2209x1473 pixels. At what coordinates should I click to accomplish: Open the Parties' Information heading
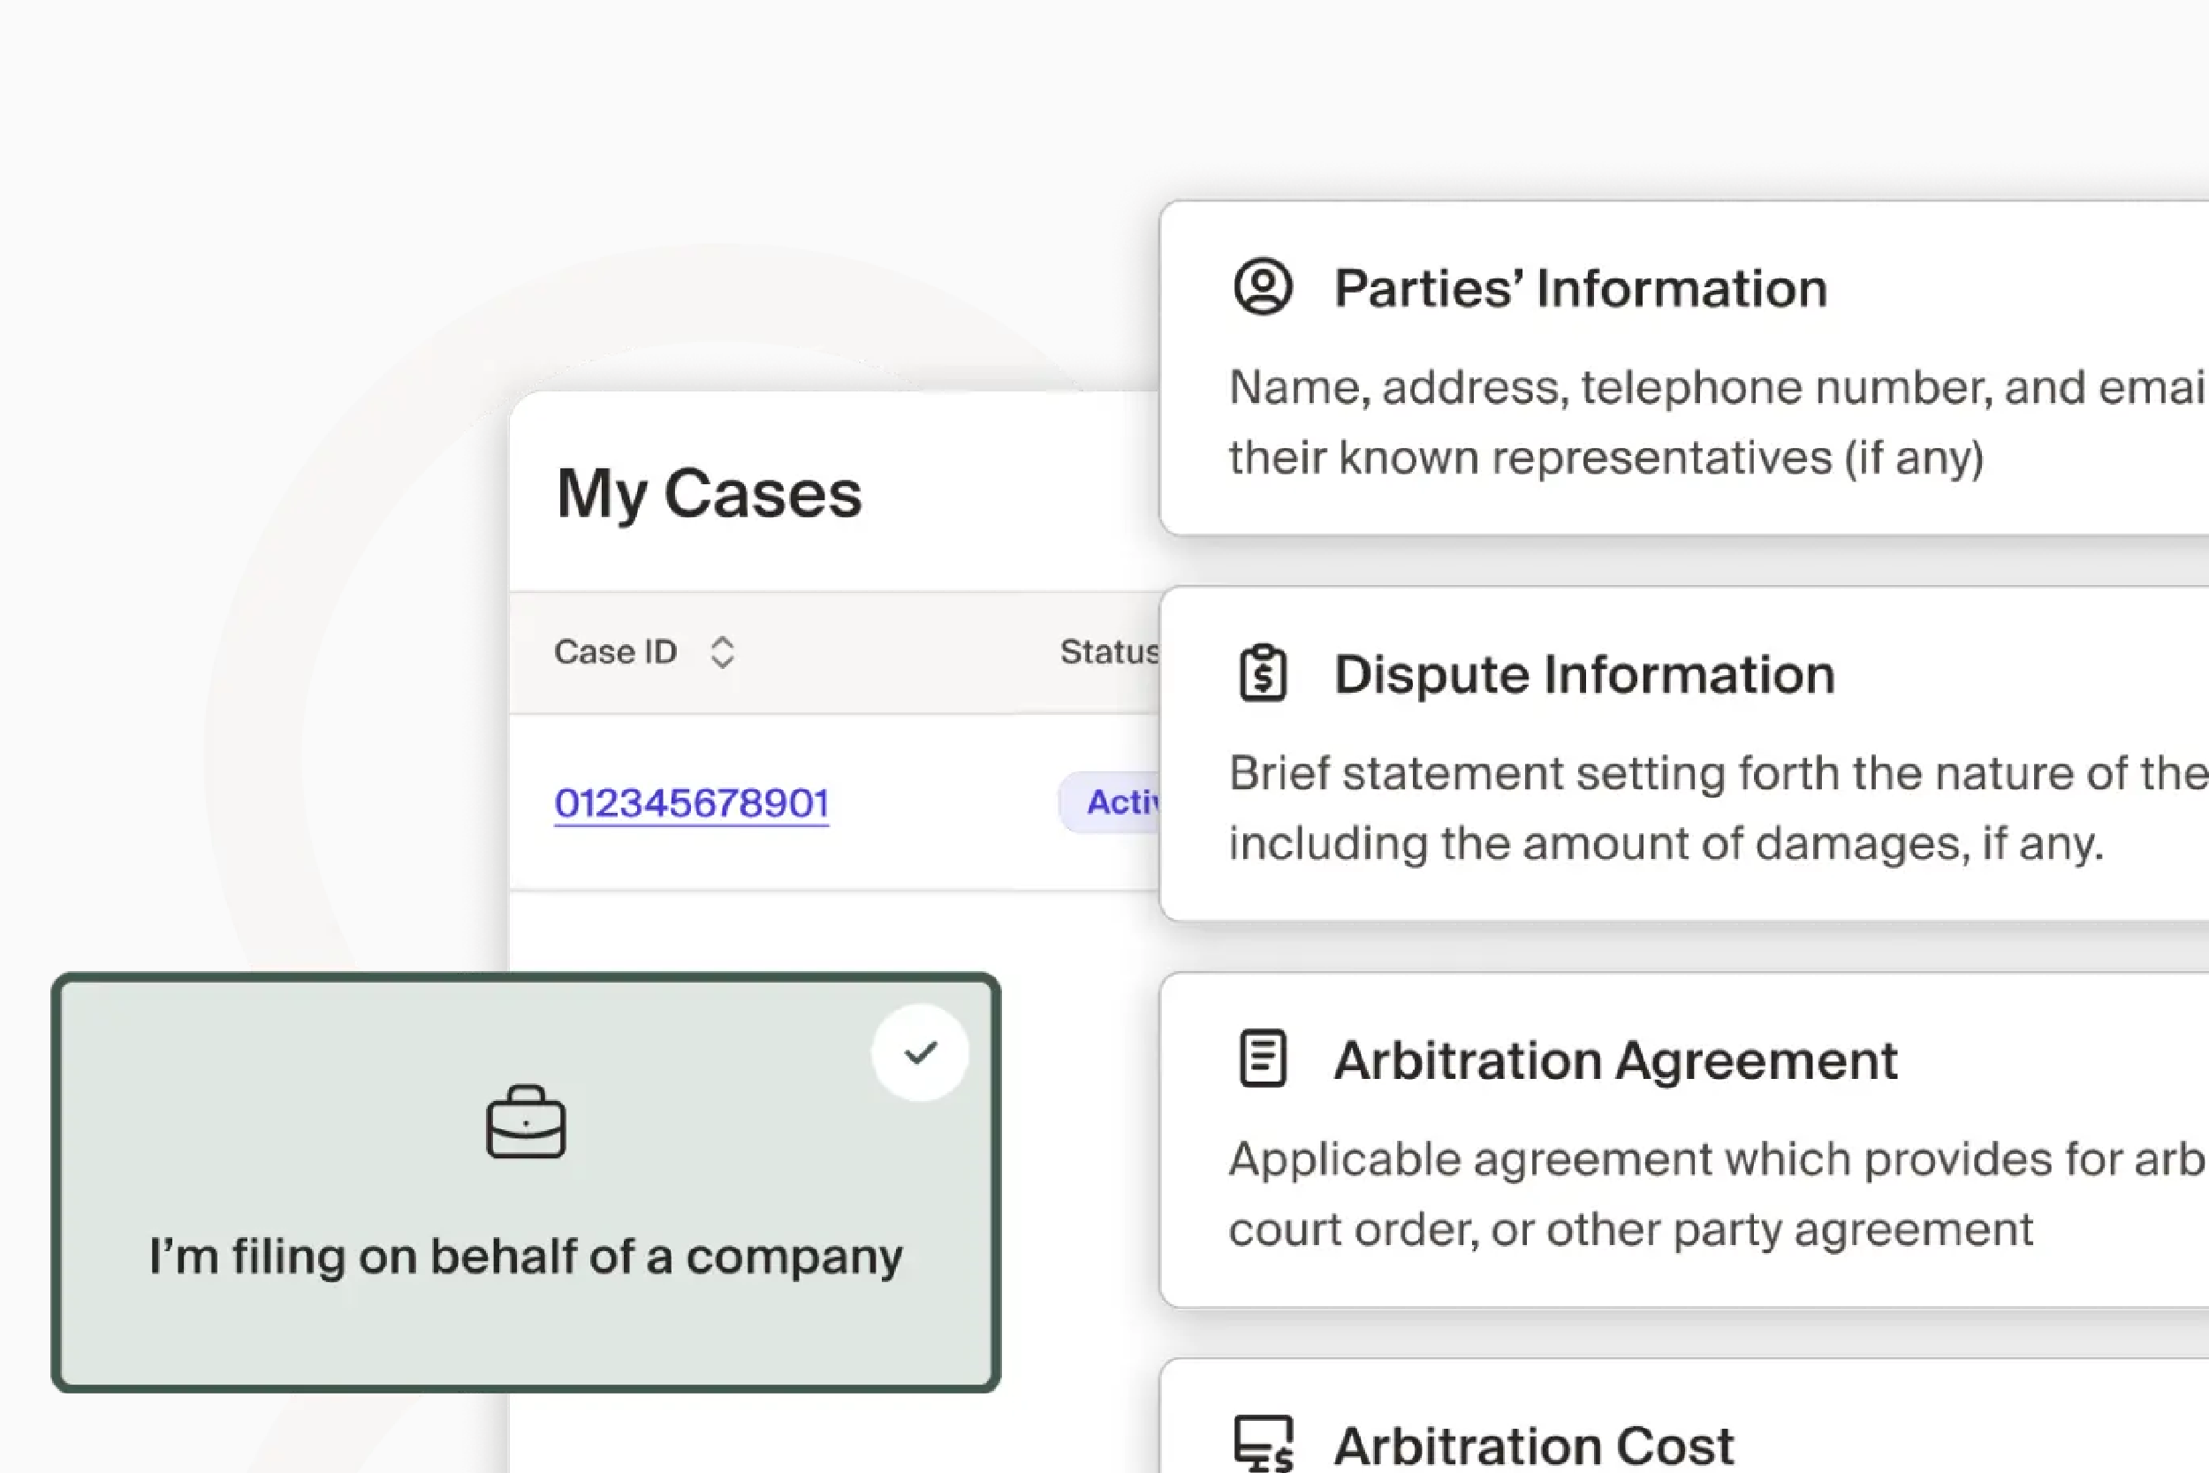point(1580,288)
